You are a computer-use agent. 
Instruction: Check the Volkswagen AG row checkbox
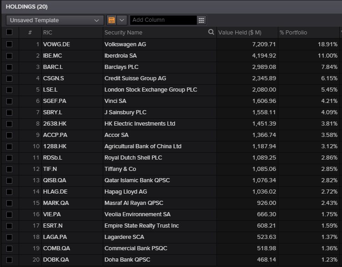click(9, 44)
